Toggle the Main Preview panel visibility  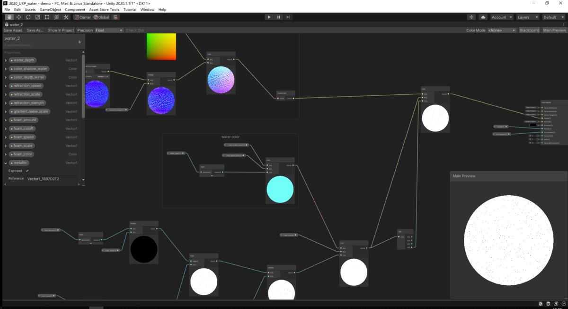point(554,30)
